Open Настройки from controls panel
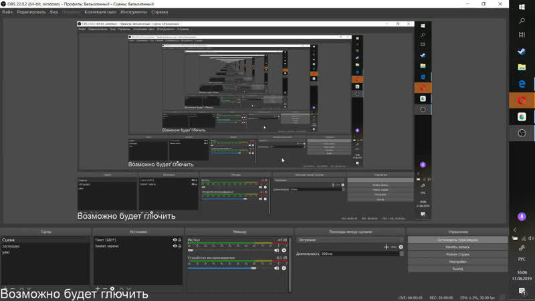Screen dimensions: 535x301 pyautogui.click(x=457, y=262)
